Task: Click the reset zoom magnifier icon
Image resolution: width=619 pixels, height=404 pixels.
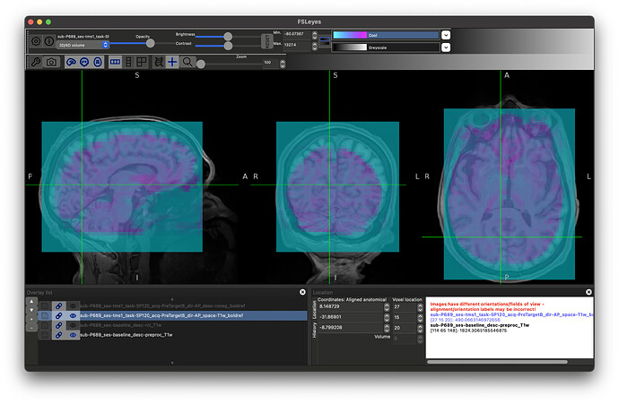Action: [x=187, y=62]
